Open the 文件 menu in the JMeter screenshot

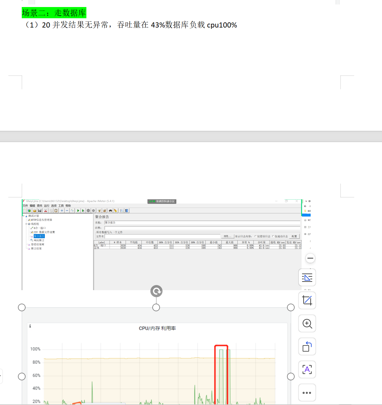[25, 206]
